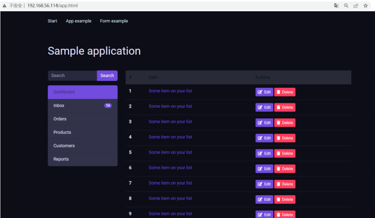Click the zoom magnifier icon in address bar
The image size is (375, 218).
pyautogui.click(x=346, y=6)
